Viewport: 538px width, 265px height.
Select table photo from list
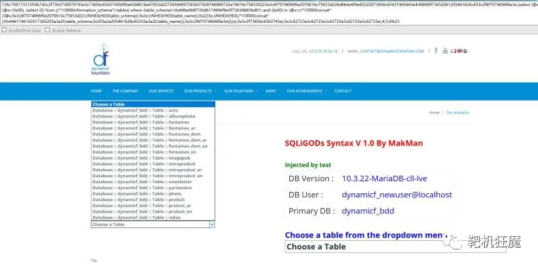(153, 194)
